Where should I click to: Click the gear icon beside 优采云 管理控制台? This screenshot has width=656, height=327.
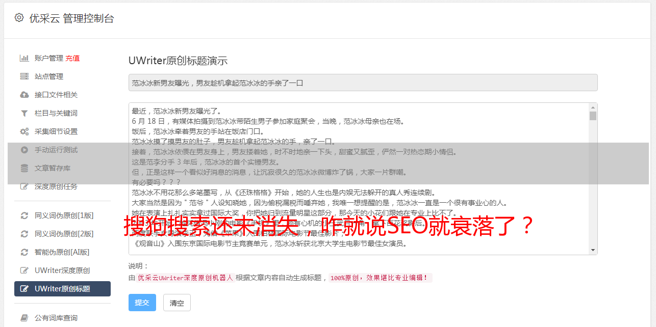tap(19, 18)
